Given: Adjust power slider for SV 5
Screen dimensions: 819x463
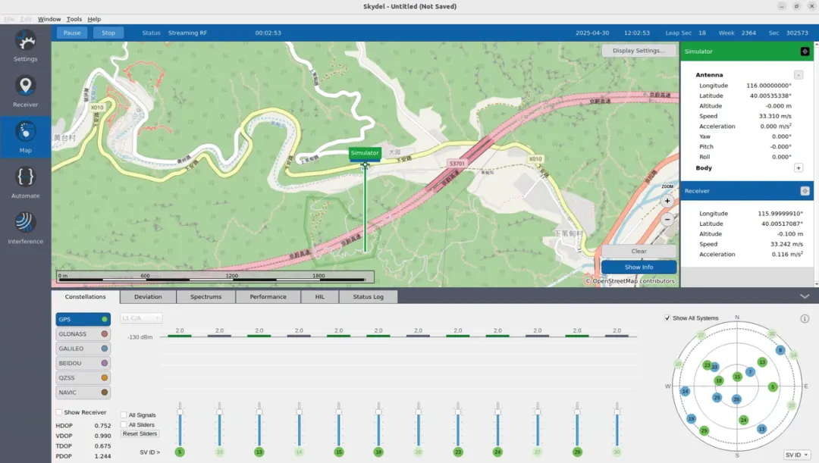Looking at the screenshot, I should (180, 424).
